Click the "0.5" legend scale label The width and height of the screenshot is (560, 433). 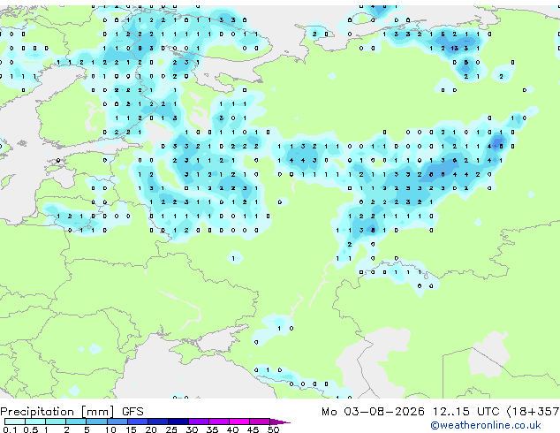(x=30, y=429)
